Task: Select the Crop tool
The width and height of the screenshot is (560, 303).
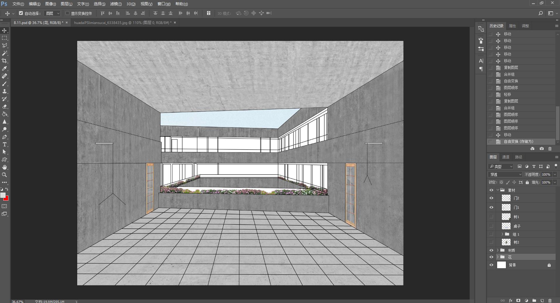Action: (4, 61)
